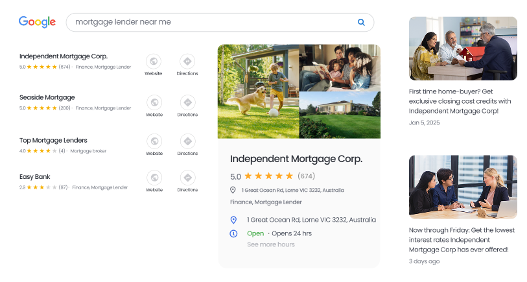Open Website icon for Top Mortgage Lenders
The image size is (527, 282).
pyautogui.click(x=154, y=141)
